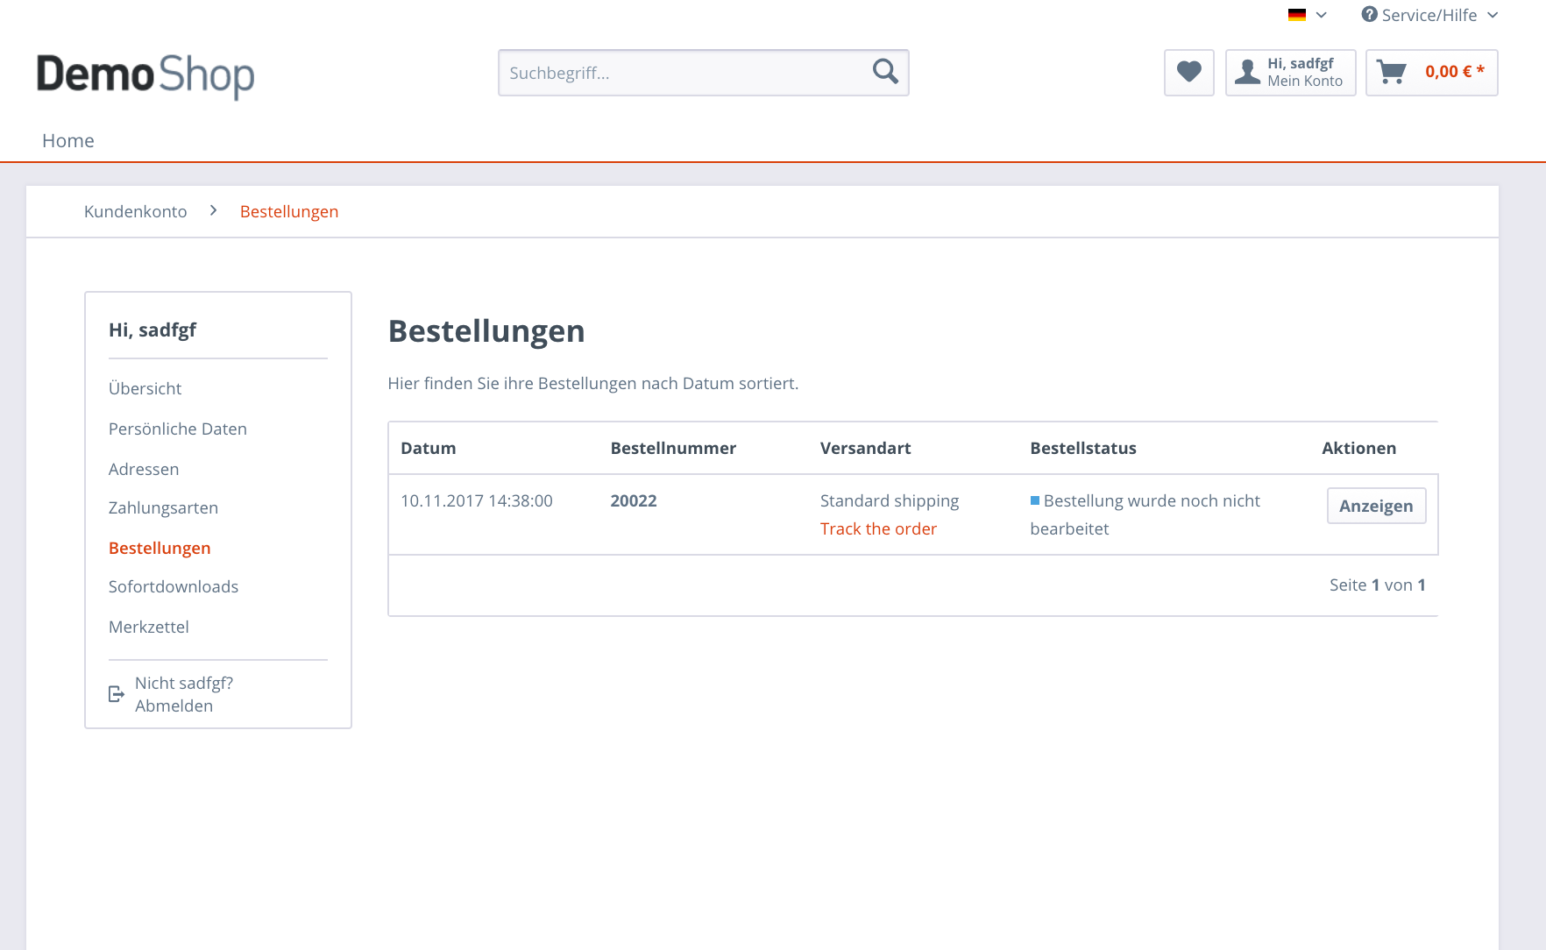Click the Bestellungen page heading
Screen dimensions: 1546x950
pyautogui.click(x=486, y=331)
